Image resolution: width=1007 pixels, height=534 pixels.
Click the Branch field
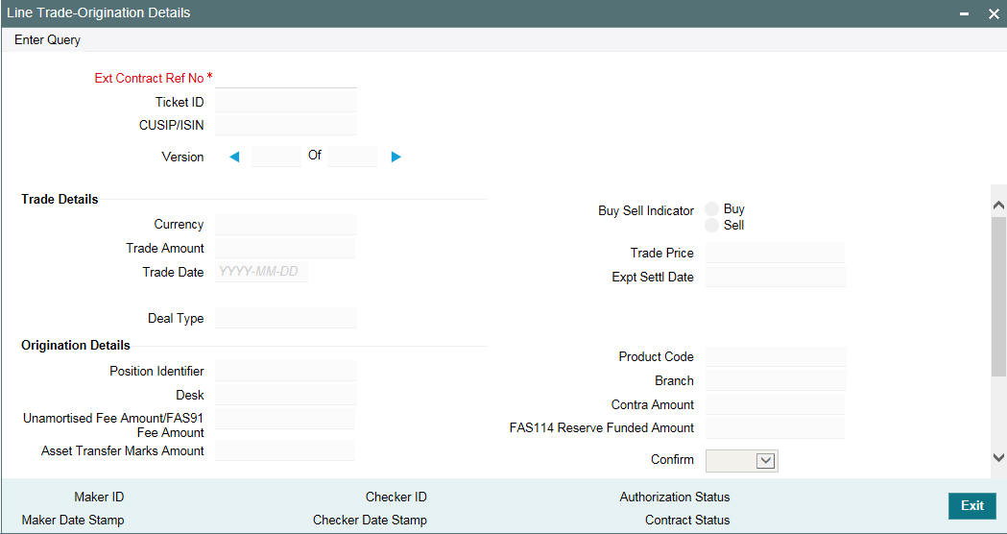[x=775, y=380]
